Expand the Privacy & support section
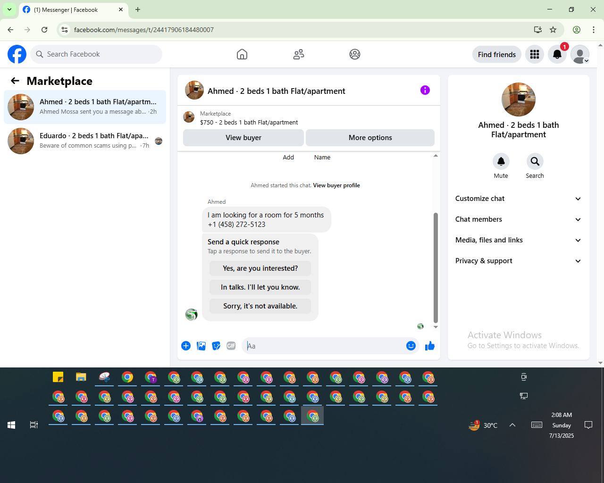The image size is (604, 483). pos(519,261)
